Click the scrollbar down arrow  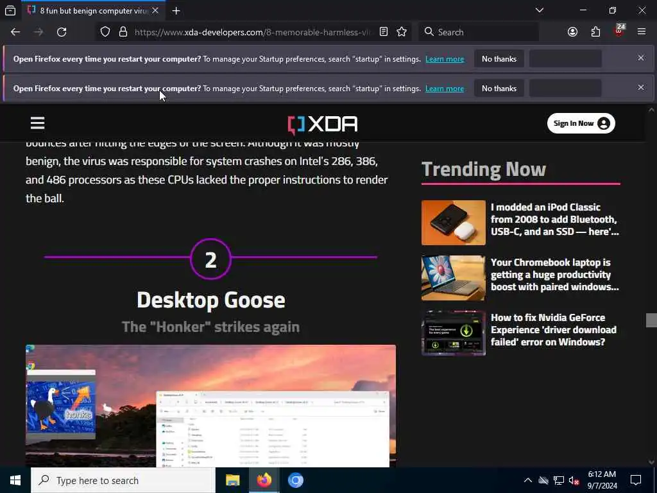tap(651, 462)
